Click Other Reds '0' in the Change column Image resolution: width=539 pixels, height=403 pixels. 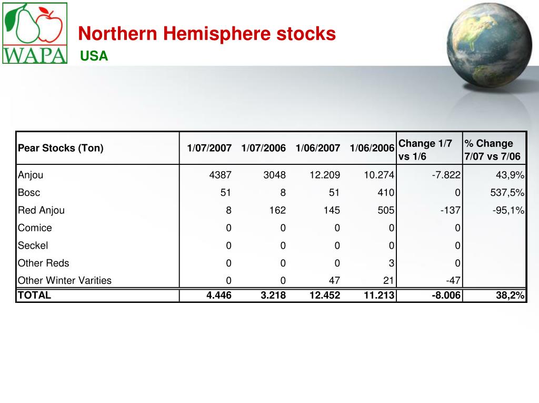(457, 263)
